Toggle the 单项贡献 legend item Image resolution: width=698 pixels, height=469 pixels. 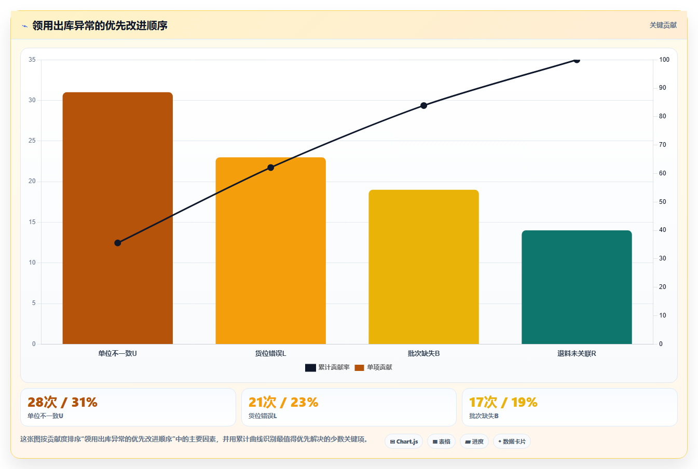click(x=374, y=367)
